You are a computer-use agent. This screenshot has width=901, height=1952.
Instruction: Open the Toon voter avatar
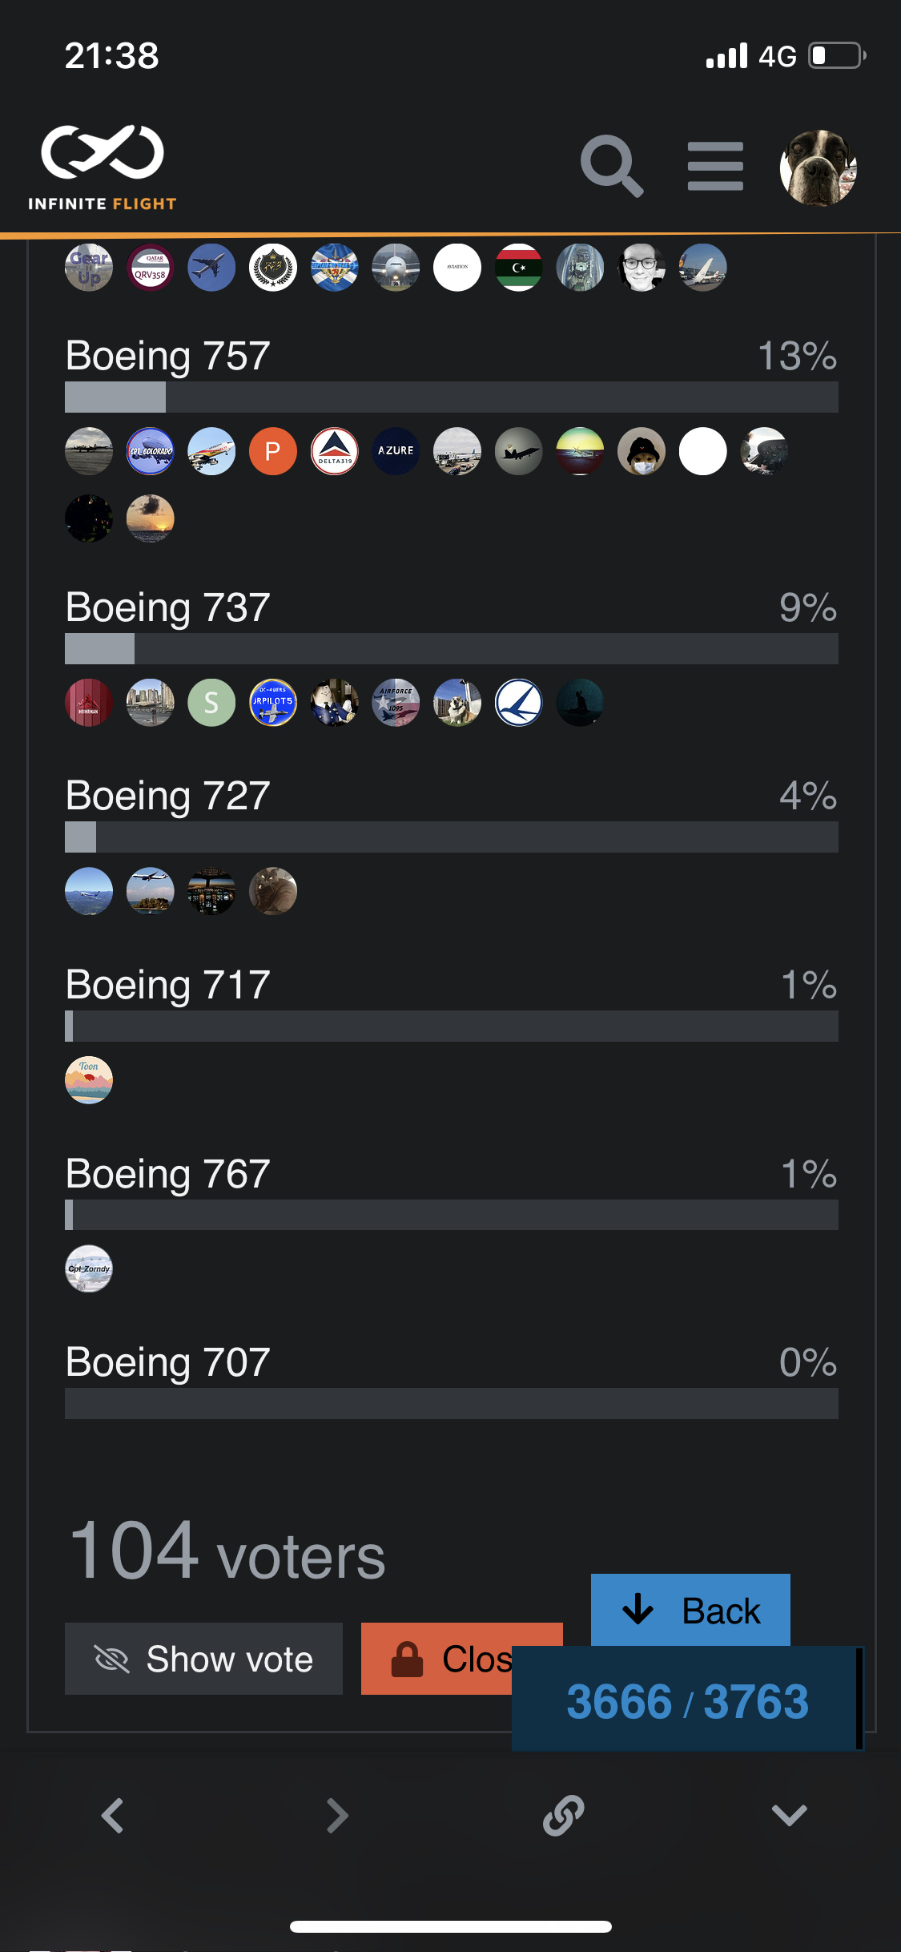click(x=89, y=1080)
